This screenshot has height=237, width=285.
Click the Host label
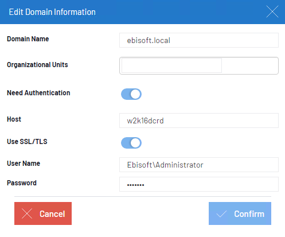[14, 119]
